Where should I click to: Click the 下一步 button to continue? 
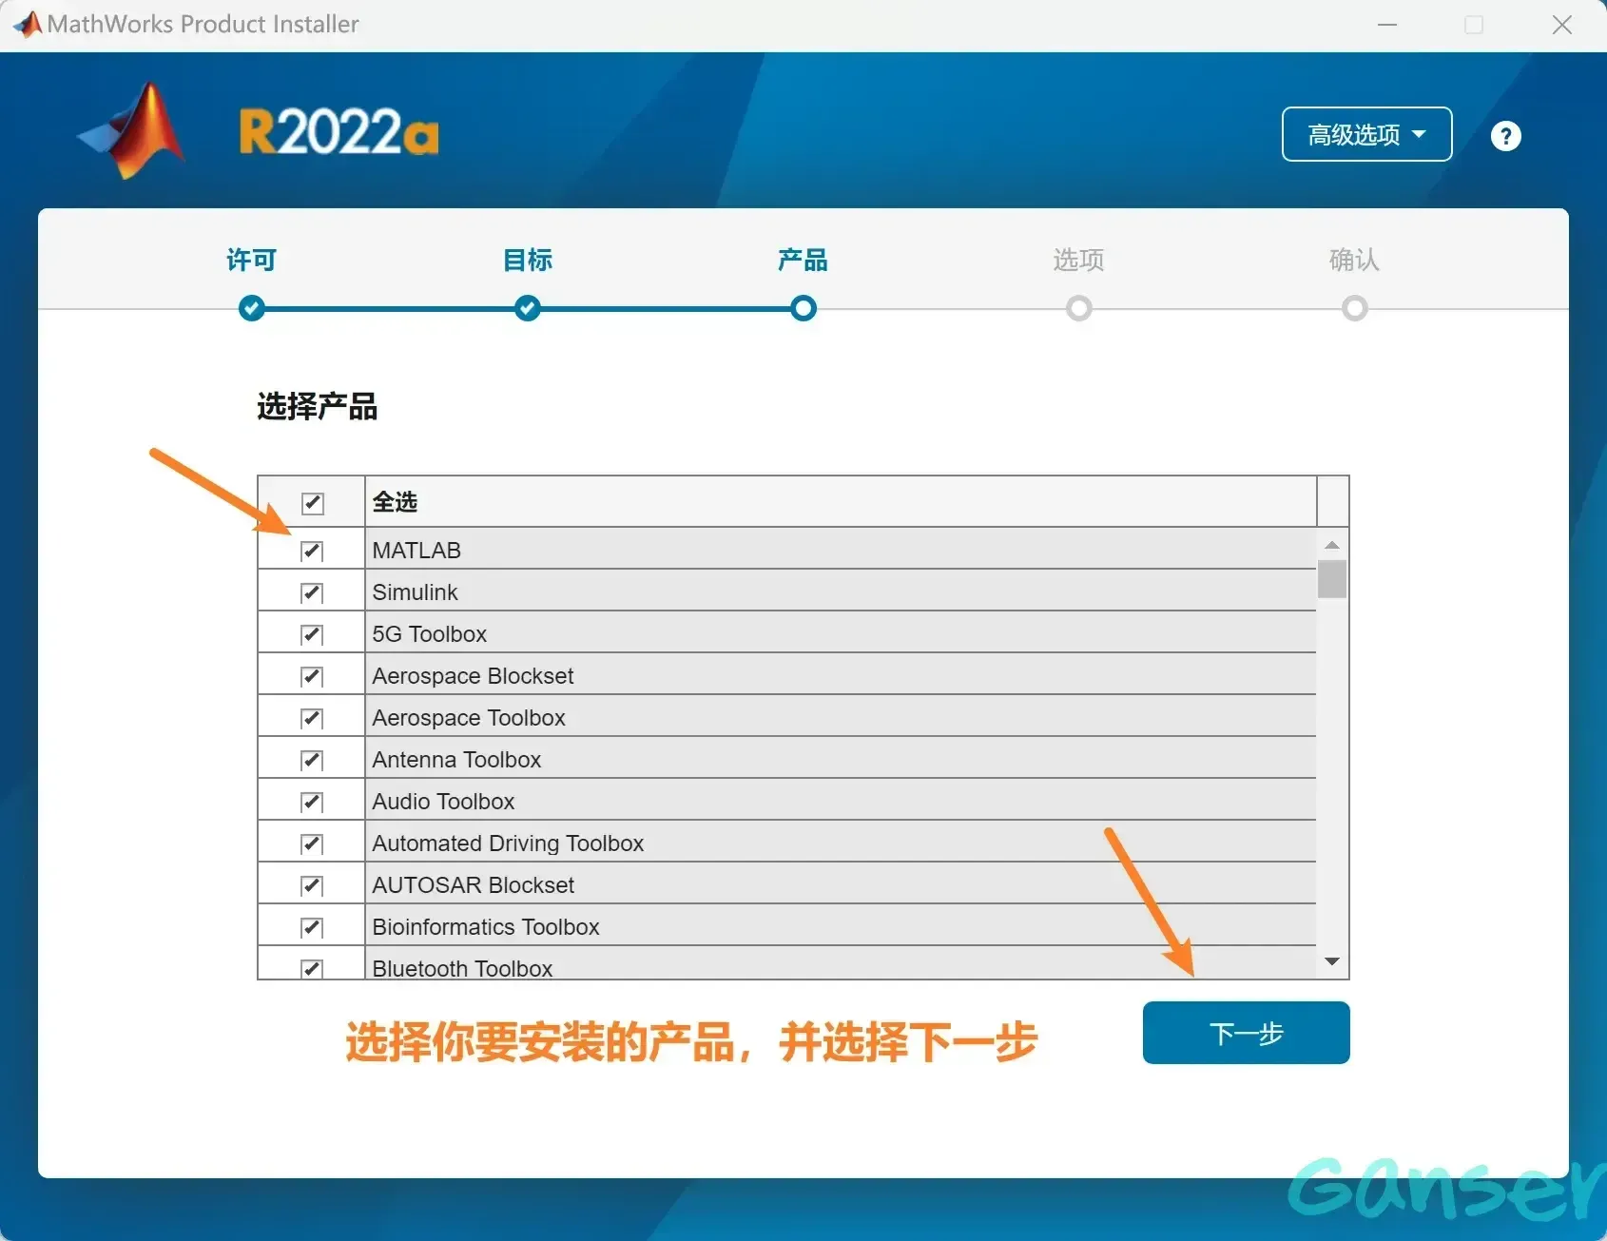point(1246,1033)
